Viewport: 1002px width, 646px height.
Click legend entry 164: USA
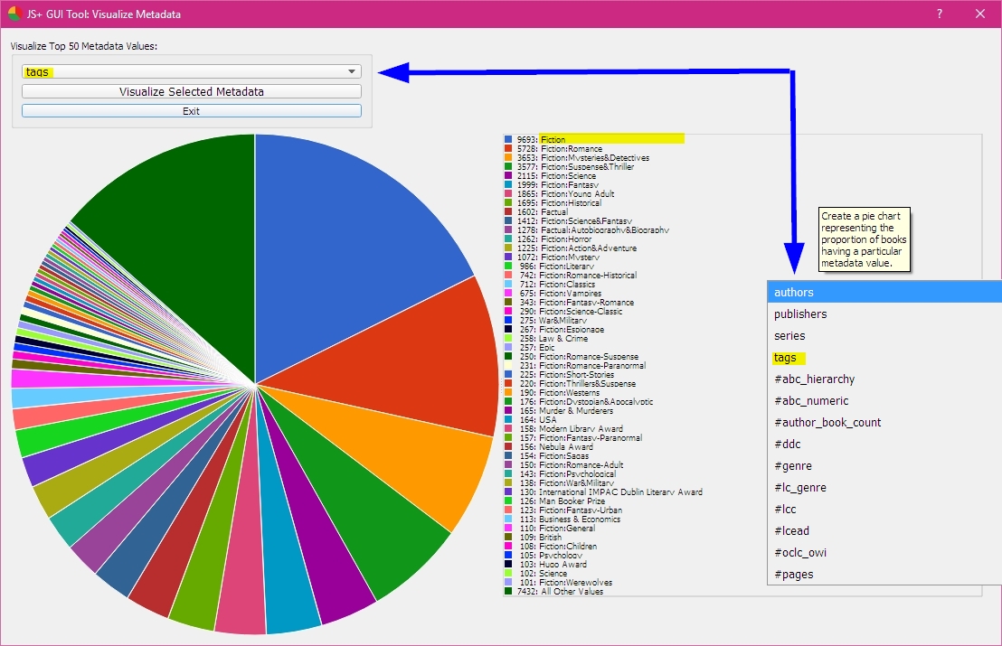[537, 419]
